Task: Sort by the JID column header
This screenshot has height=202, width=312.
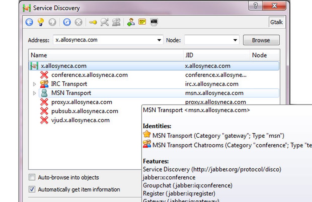Action: pyautogui.click(x=216, y=55)
